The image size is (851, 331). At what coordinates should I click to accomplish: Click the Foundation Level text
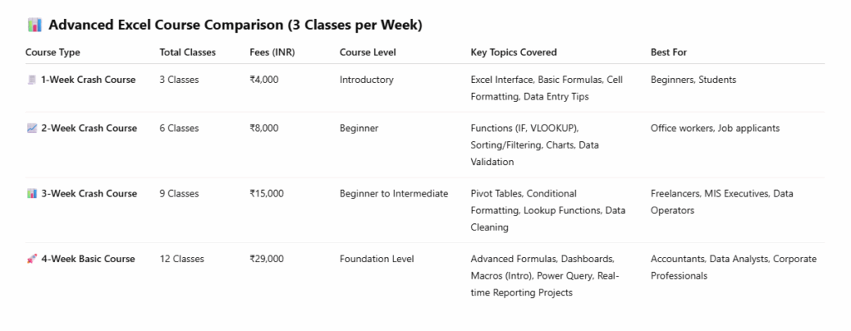[376, 259]
